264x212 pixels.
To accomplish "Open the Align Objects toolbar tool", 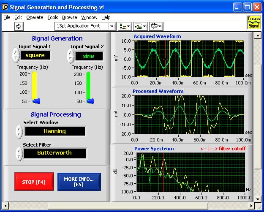I will pos(125,26).
